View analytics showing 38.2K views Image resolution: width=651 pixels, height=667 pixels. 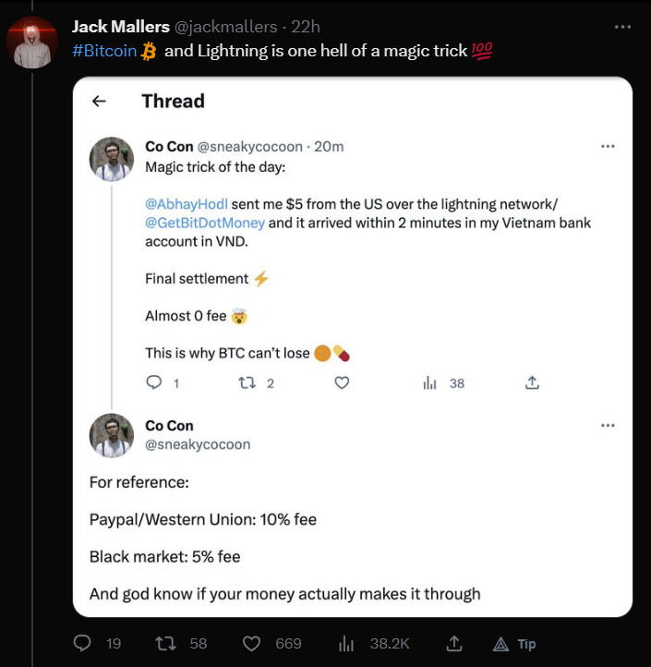click(348, 643)
